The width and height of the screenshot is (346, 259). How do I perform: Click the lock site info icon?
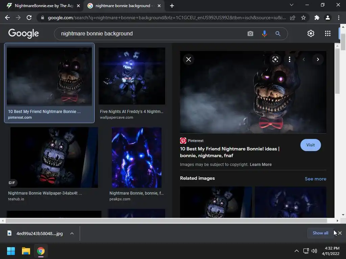pyautogui.click(x=43, y=18)
